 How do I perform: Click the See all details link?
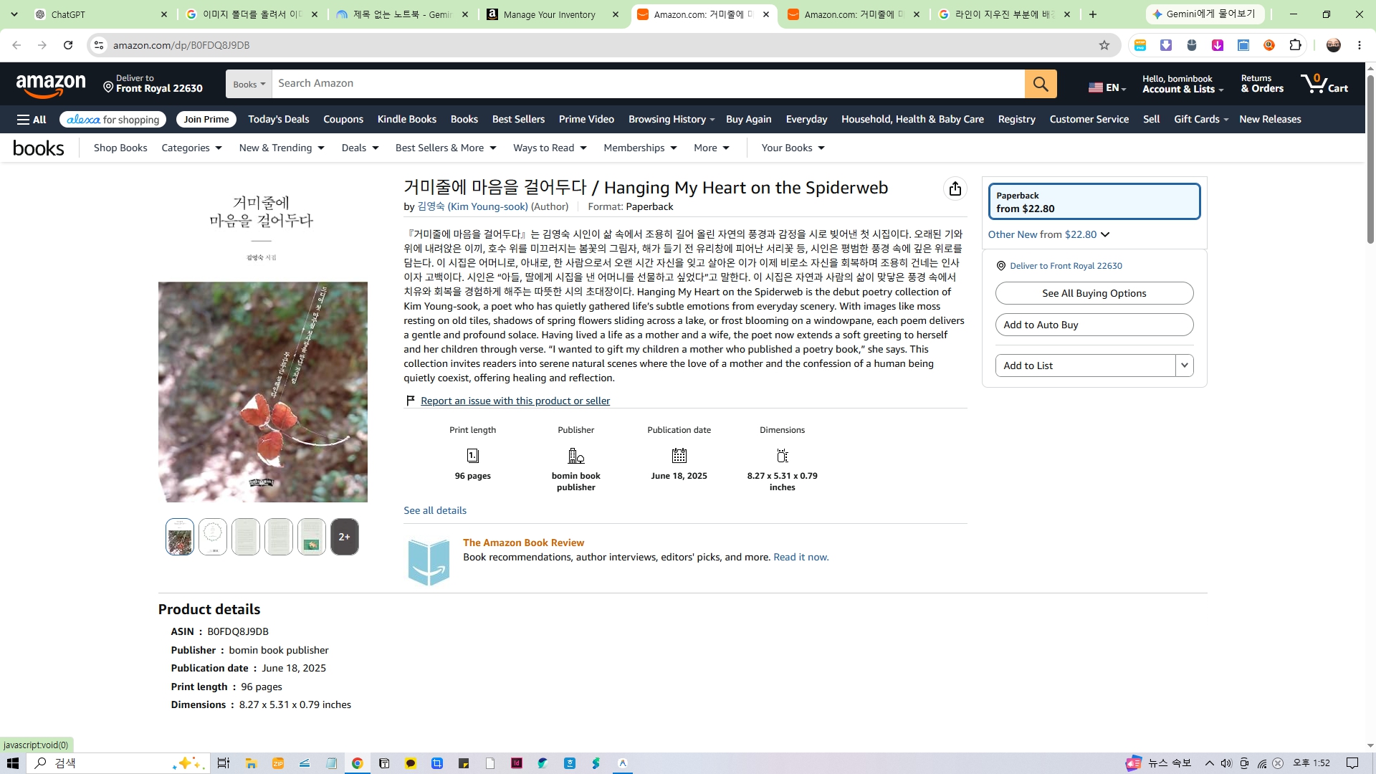point(435,510)
